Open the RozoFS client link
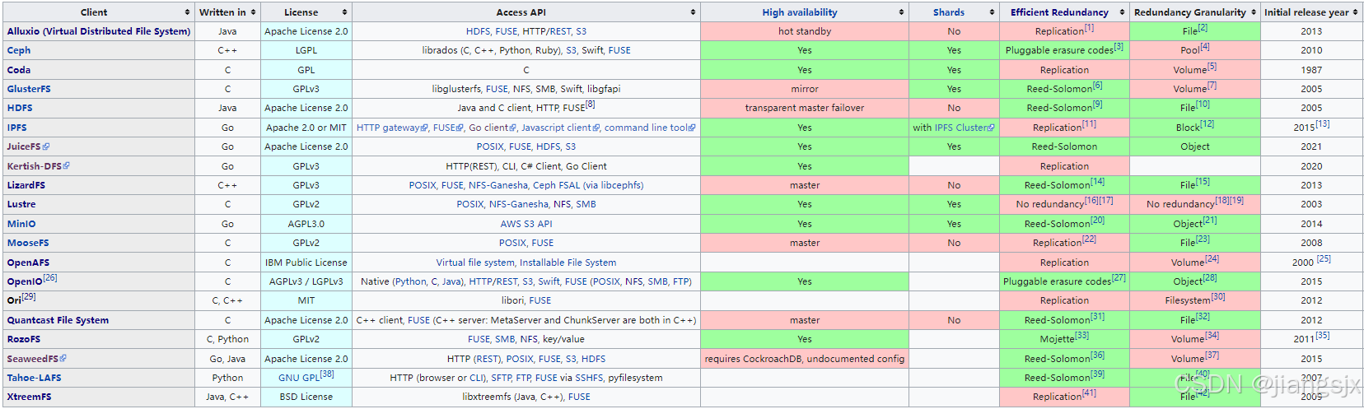Viewport: 1364px width, 409px height. tap(24, 339)
